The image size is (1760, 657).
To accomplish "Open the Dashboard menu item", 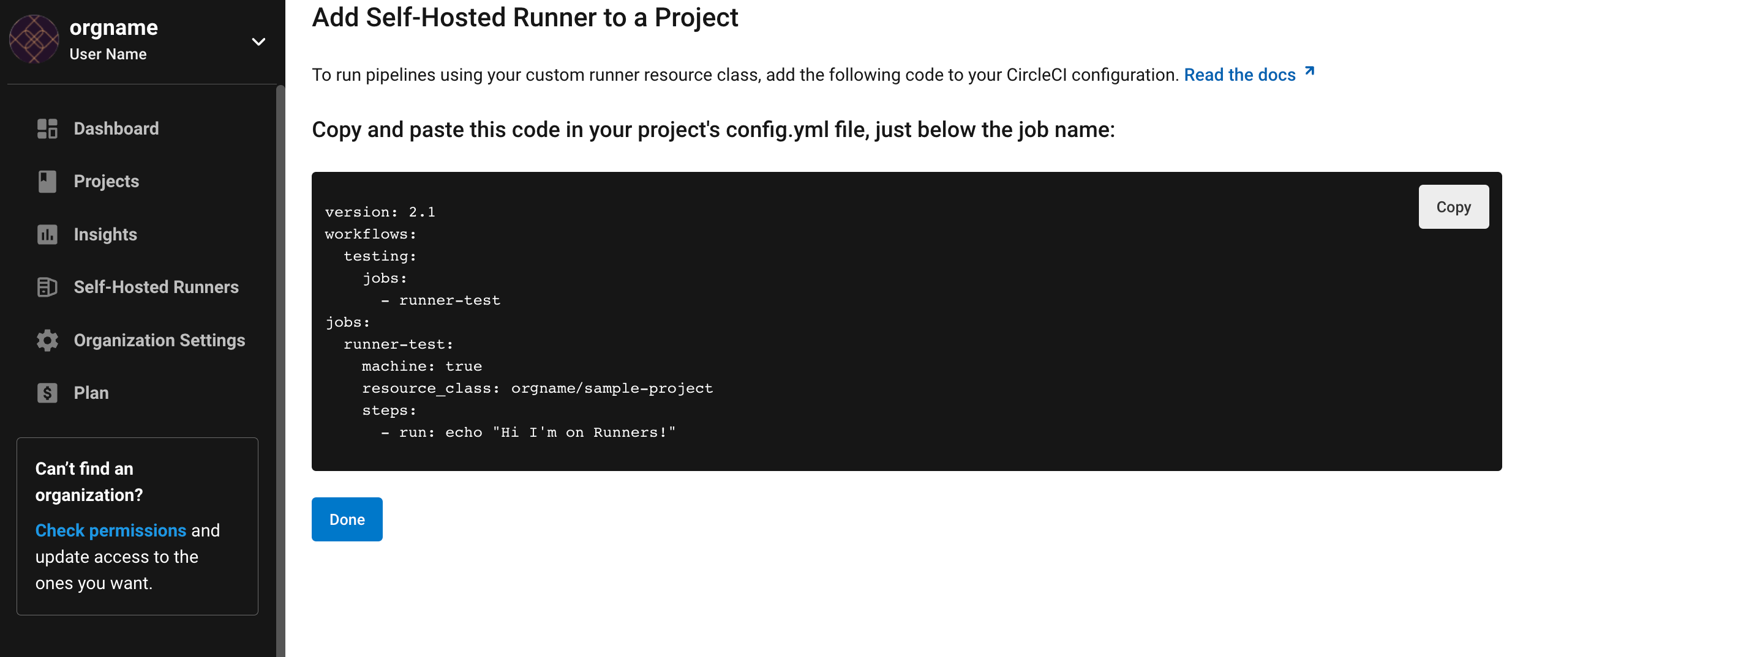I will point(116,129).
